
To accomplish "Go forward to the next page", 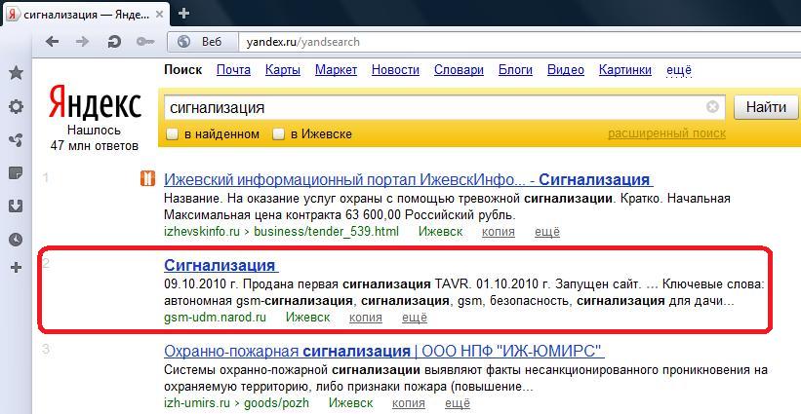I will point(82,42).
